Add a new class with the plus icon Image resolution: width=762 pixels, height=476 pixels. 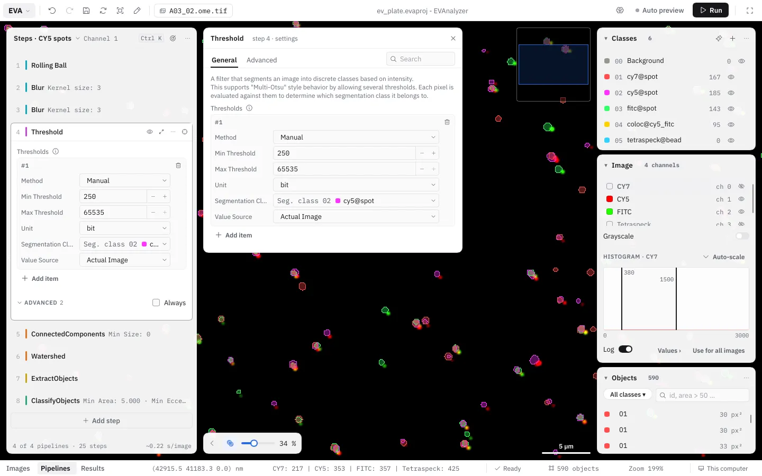732,38
